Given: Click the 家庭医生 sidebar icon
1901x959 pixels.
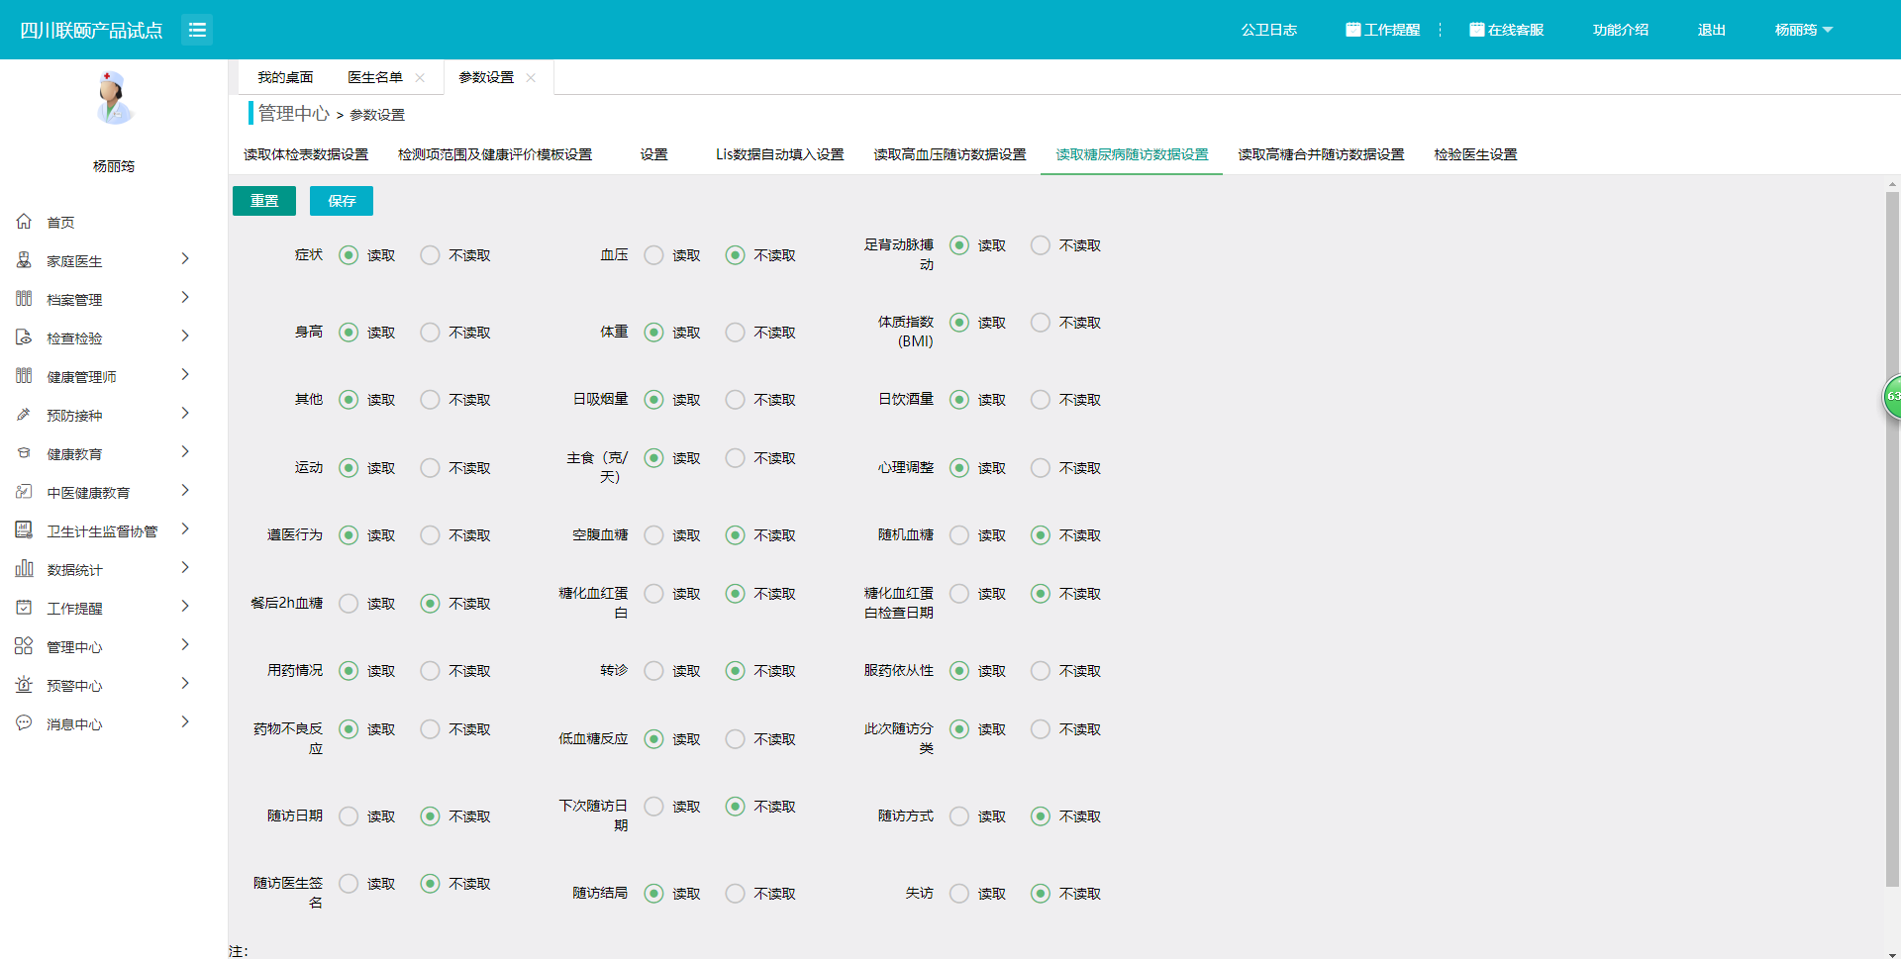Looking at the screenshot, I should coord(24,260).
